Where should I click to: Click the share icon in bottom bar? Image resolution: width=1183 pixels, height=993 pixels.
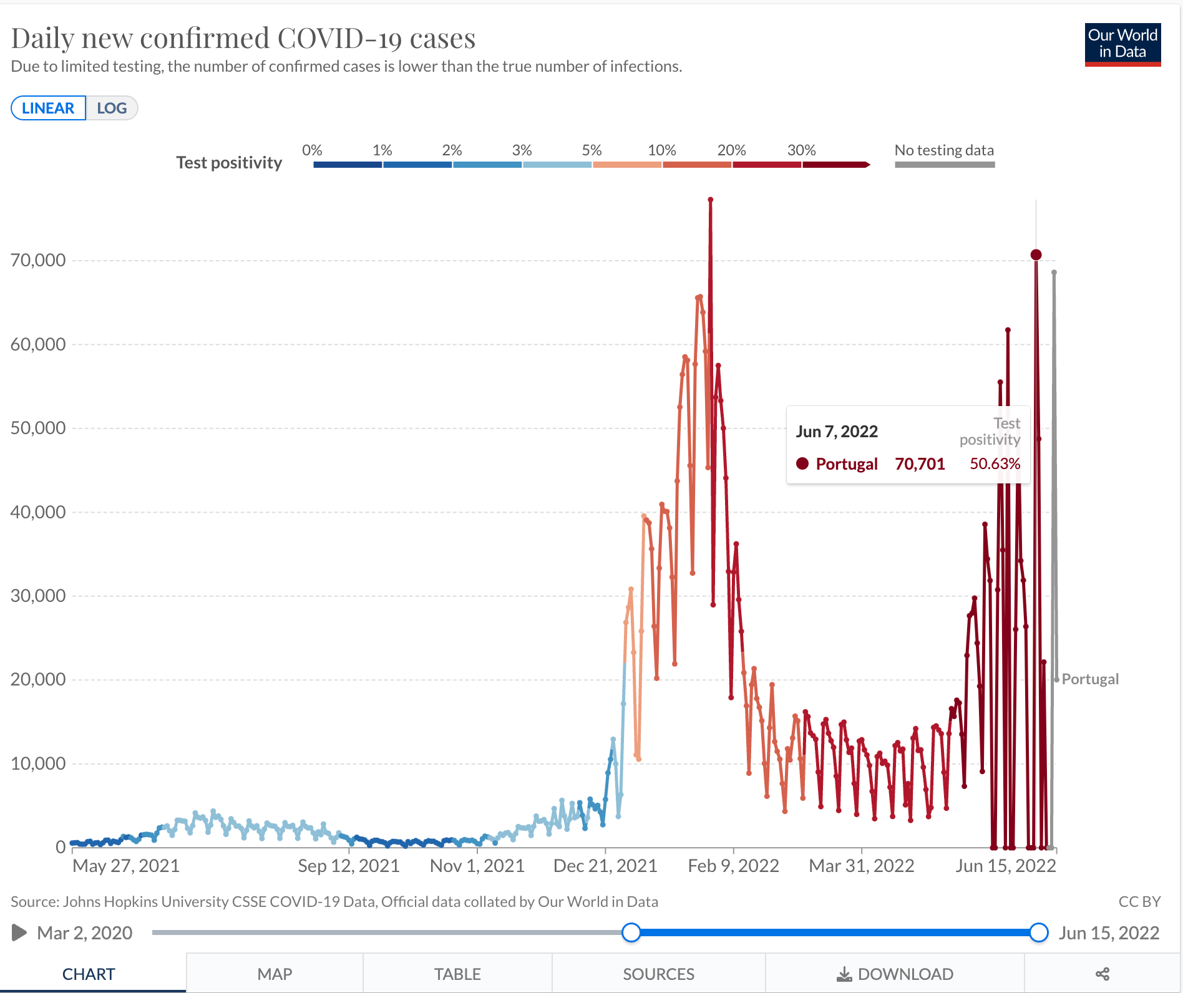1103,974
